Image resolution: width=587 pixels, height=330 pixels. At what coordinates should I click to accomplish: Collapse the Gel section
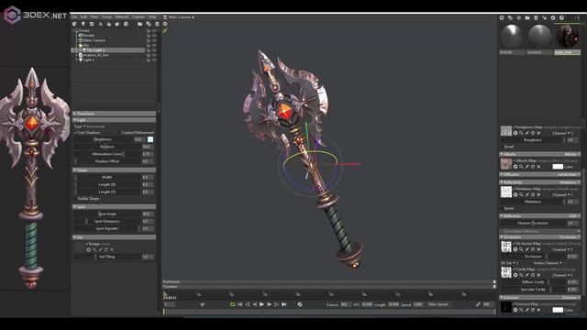(x=114, y=237)
